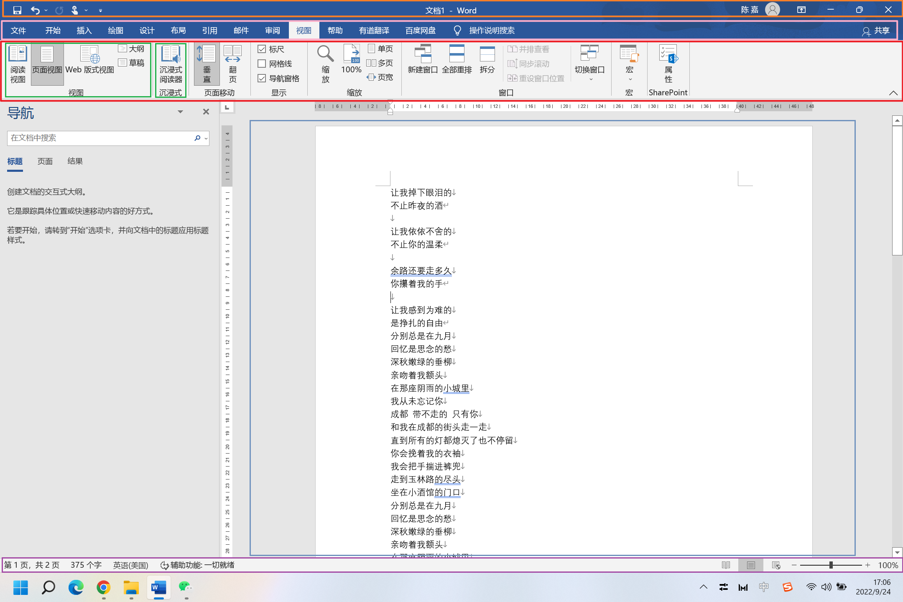Click Web Layout icon in status bar
903x602 pixels.
776,565
